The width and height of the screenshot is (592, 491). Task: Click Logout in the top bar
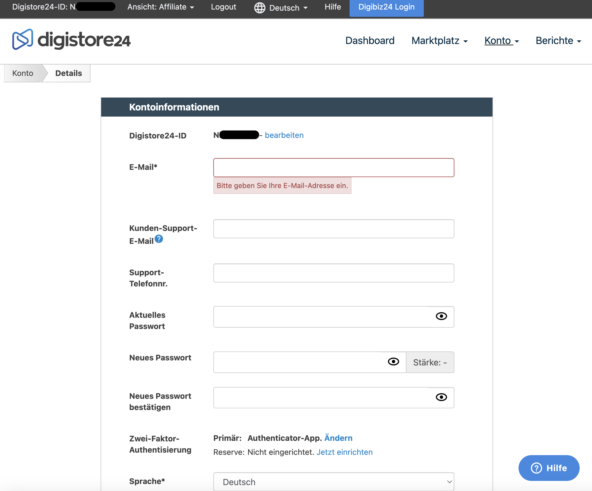pyautogui.click(x=224, y=7)
